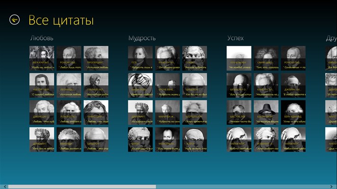This screenshot has height=189, width=337.
Task: Open the Берк Эдмунд quote tile
Action: tap(293, 112)
